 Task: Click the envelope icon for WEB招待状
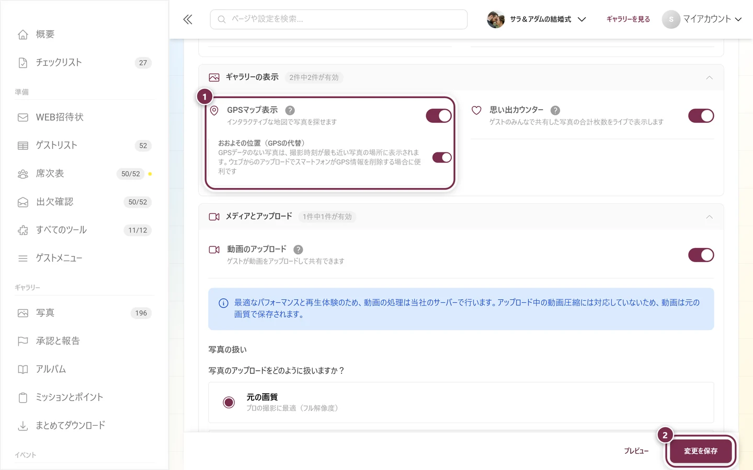point(23,118)
